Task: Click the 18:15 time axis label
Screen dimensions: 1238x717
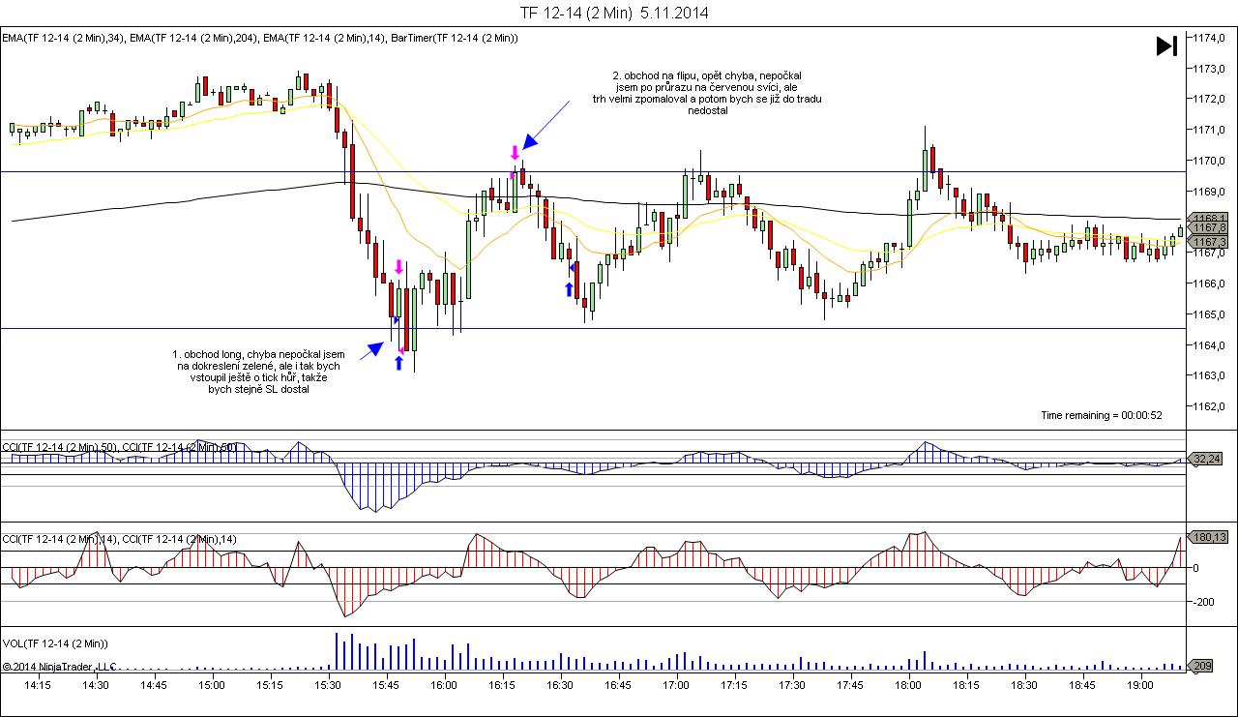Action: click(x=966, y=685)
